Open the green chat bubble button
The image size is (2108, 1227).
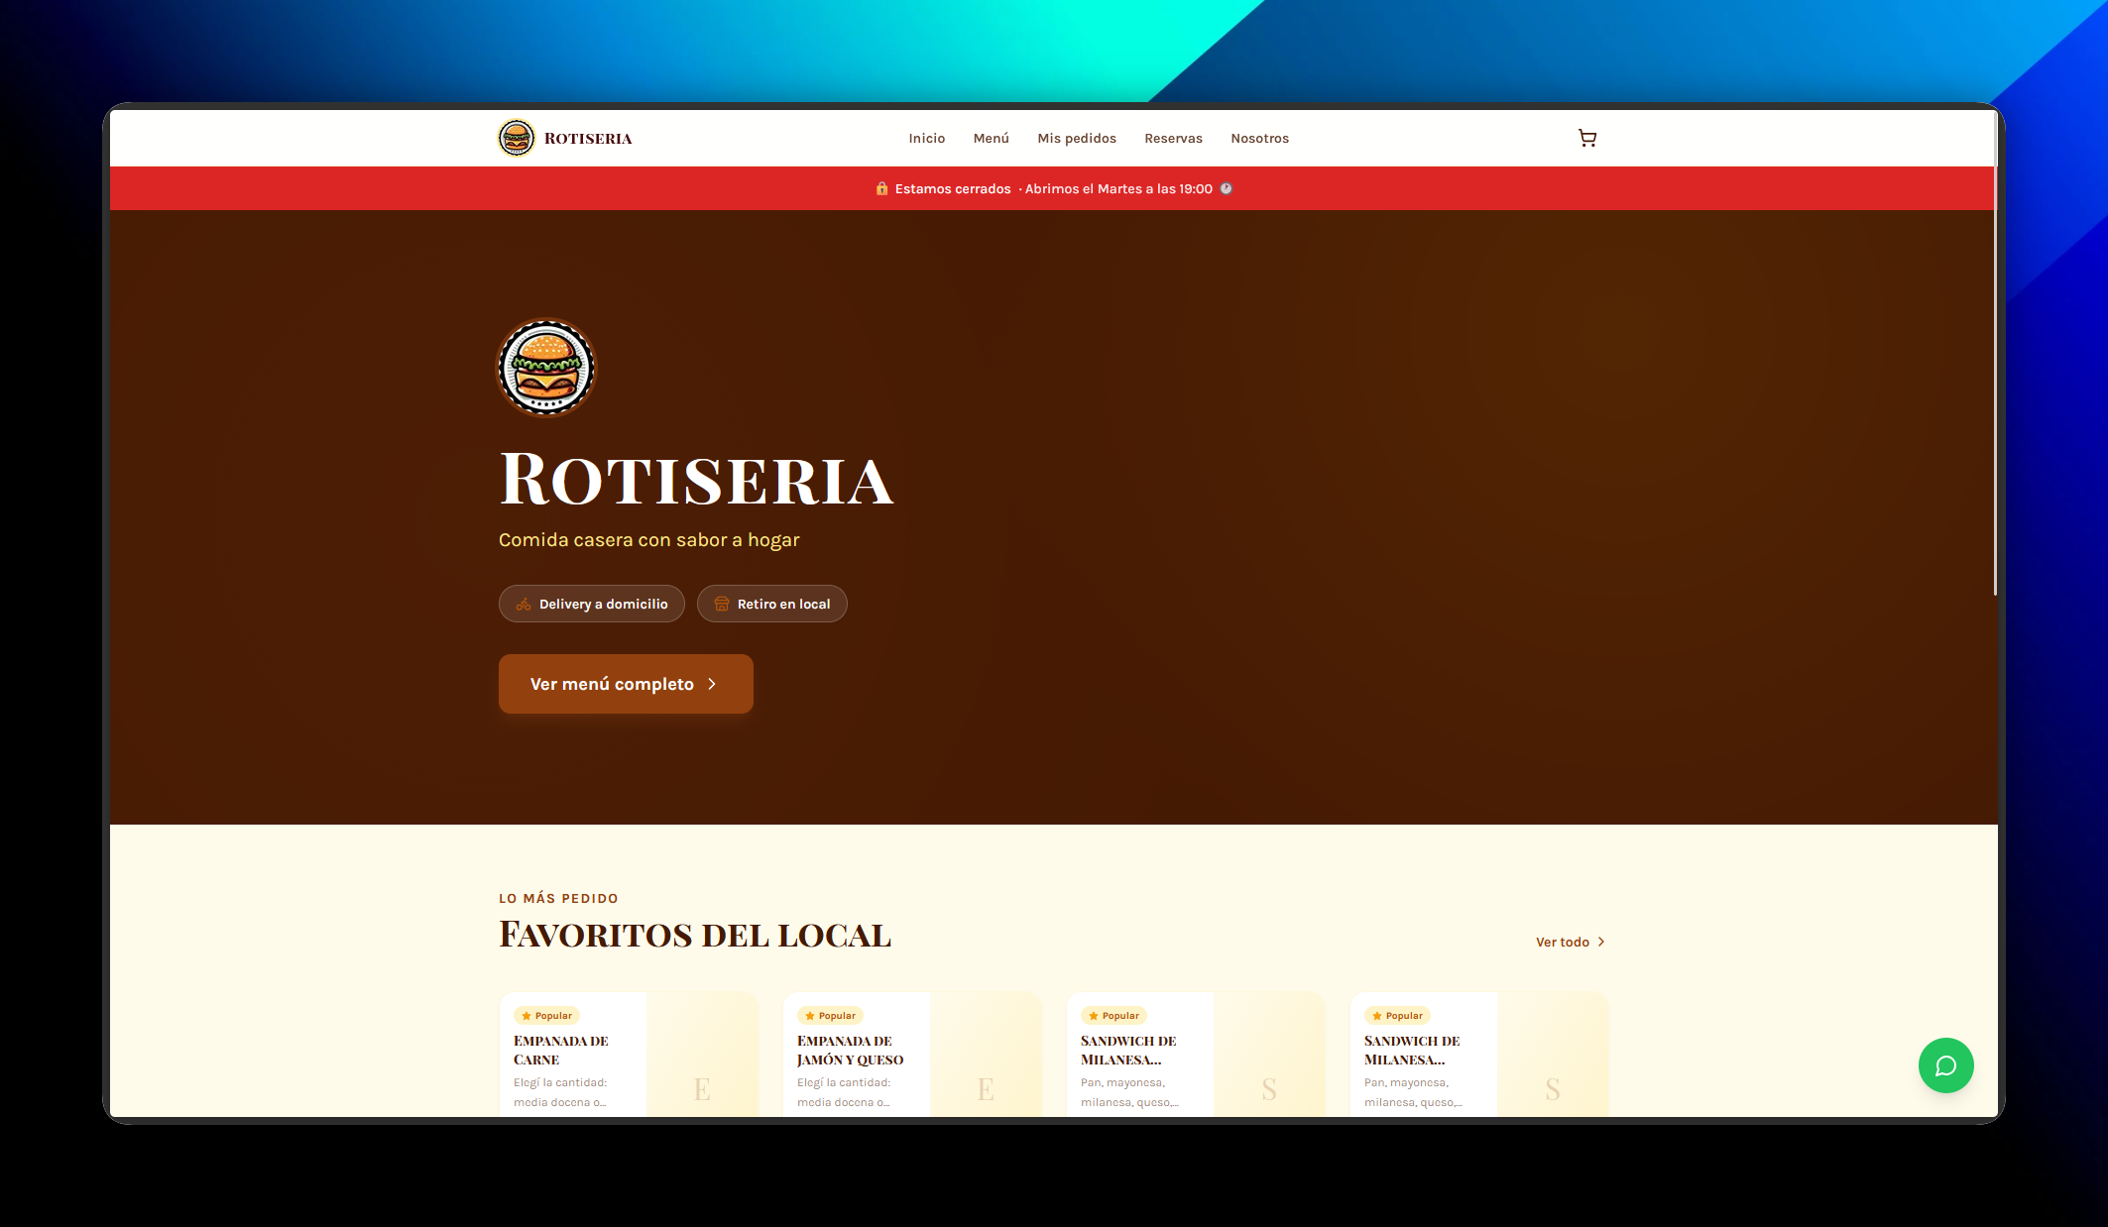(x=1945, y=1065)
